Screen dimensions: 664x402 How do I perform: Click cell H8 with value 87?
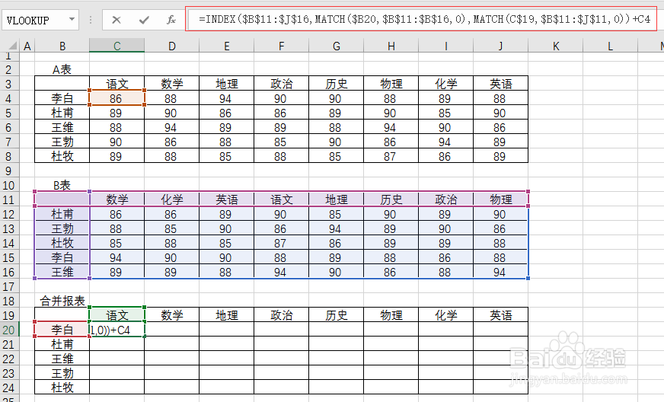(x=391, y=156)
